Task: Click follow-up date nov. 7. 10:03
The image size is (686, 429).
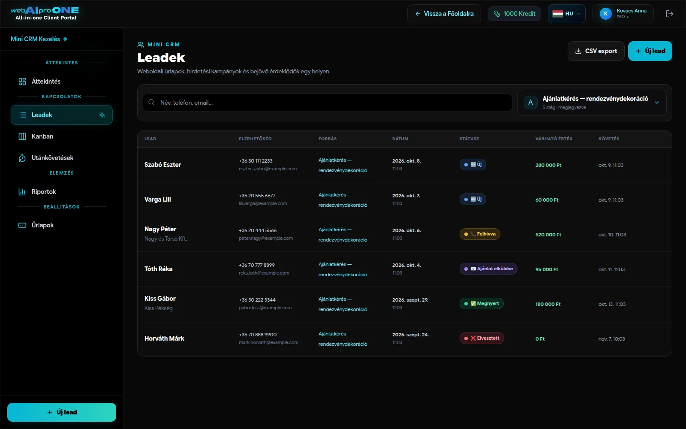Action: pos(611,339)
